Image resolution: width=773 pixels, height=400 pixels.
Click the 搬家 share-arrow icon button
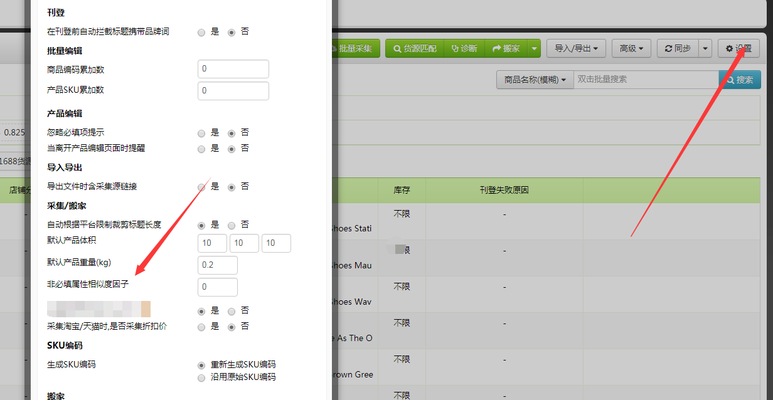pyautogui.click(x=506, y=48)
